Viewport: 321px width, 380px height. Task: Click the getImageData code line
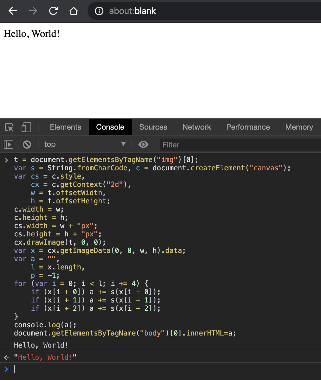(x=100, y=250)
